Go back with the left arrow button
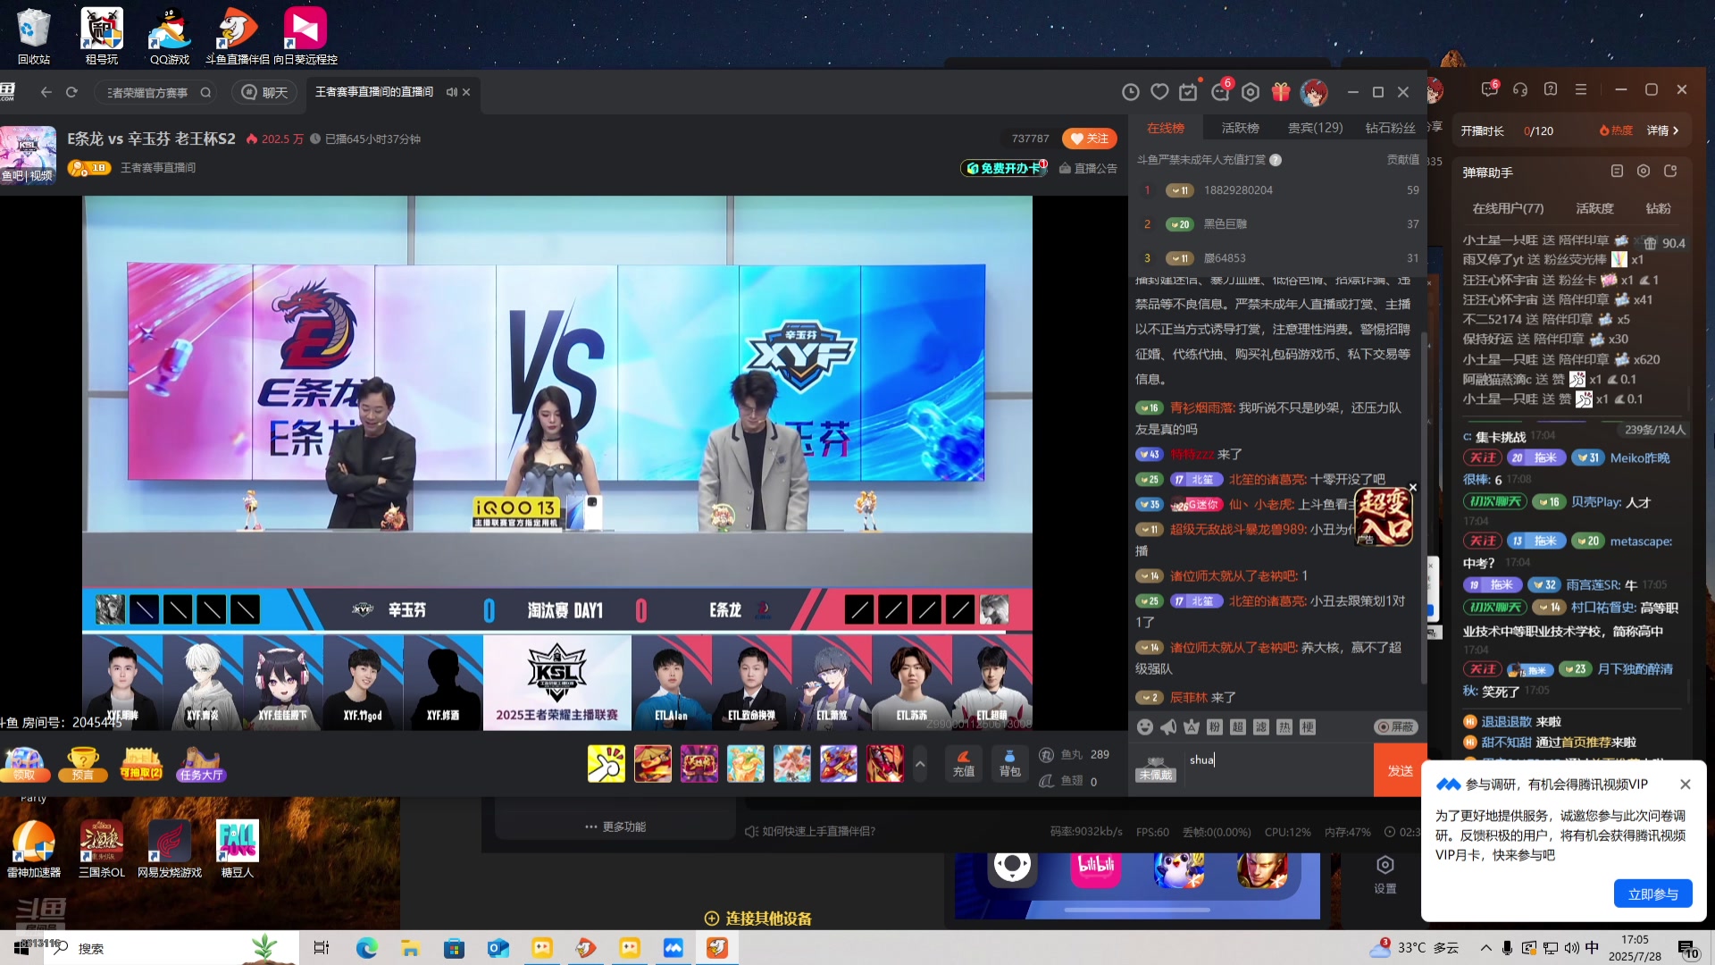Screen dimensions: 1715x965 click(x=46, y=92)
